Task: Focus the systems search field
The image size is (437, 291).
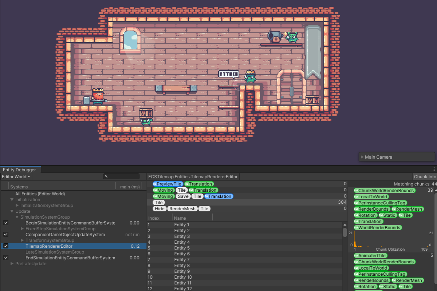Action: pos(122,177)
